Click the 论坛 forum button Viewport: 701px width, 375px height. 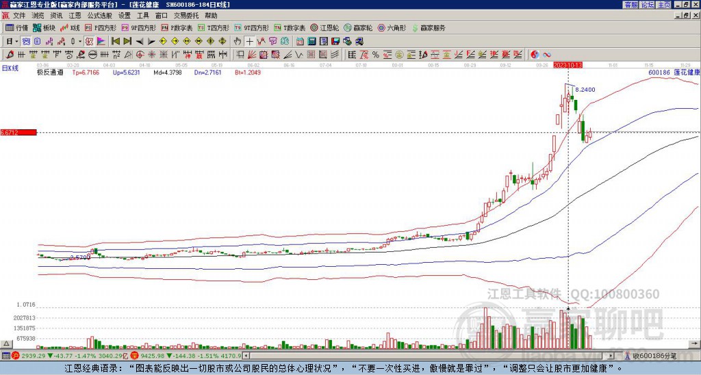tap(648, 5)
